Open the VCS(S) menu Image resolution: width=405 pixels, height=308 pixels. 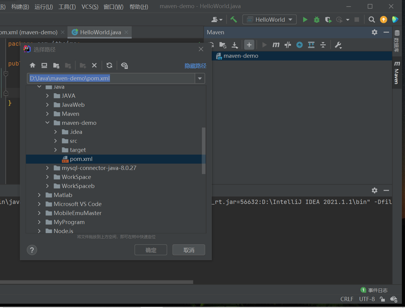tap(90, 7)
